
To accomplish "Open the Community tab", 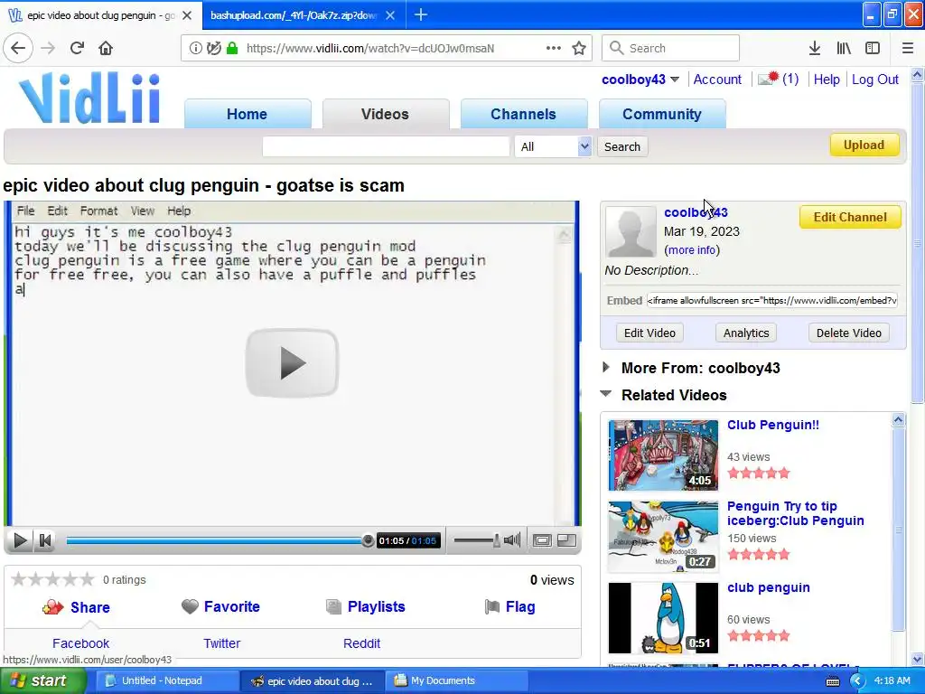I will click(x=662, y=114).
